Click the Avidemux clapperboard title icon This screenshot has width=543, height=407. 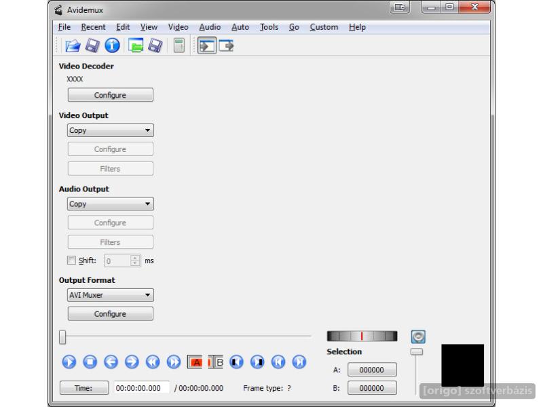tap(58, 10)
